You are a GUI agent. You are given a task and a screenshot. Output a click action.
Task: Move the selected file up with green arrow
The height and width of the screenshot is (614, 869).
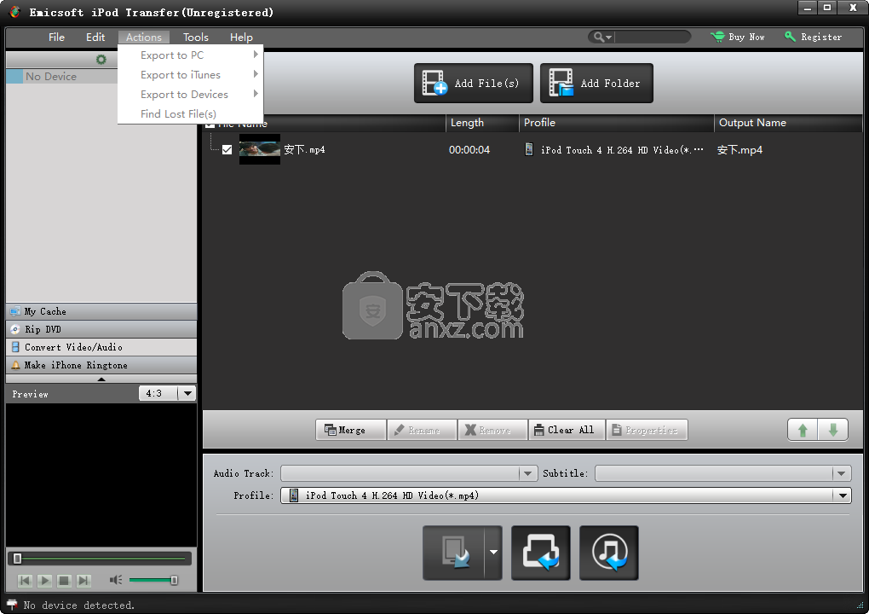tap(803, 430)
